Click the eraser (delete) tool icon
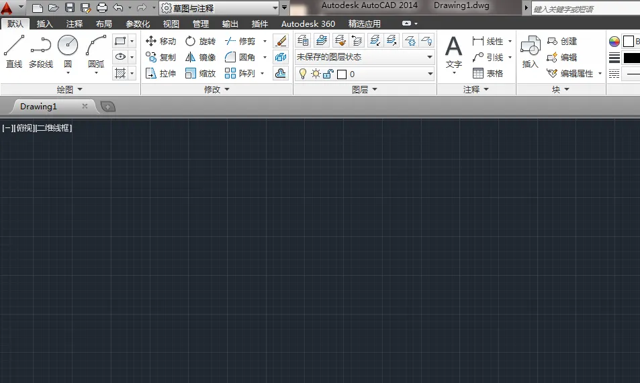This screenshot has height=383, width=640. (x=281, y=41)
